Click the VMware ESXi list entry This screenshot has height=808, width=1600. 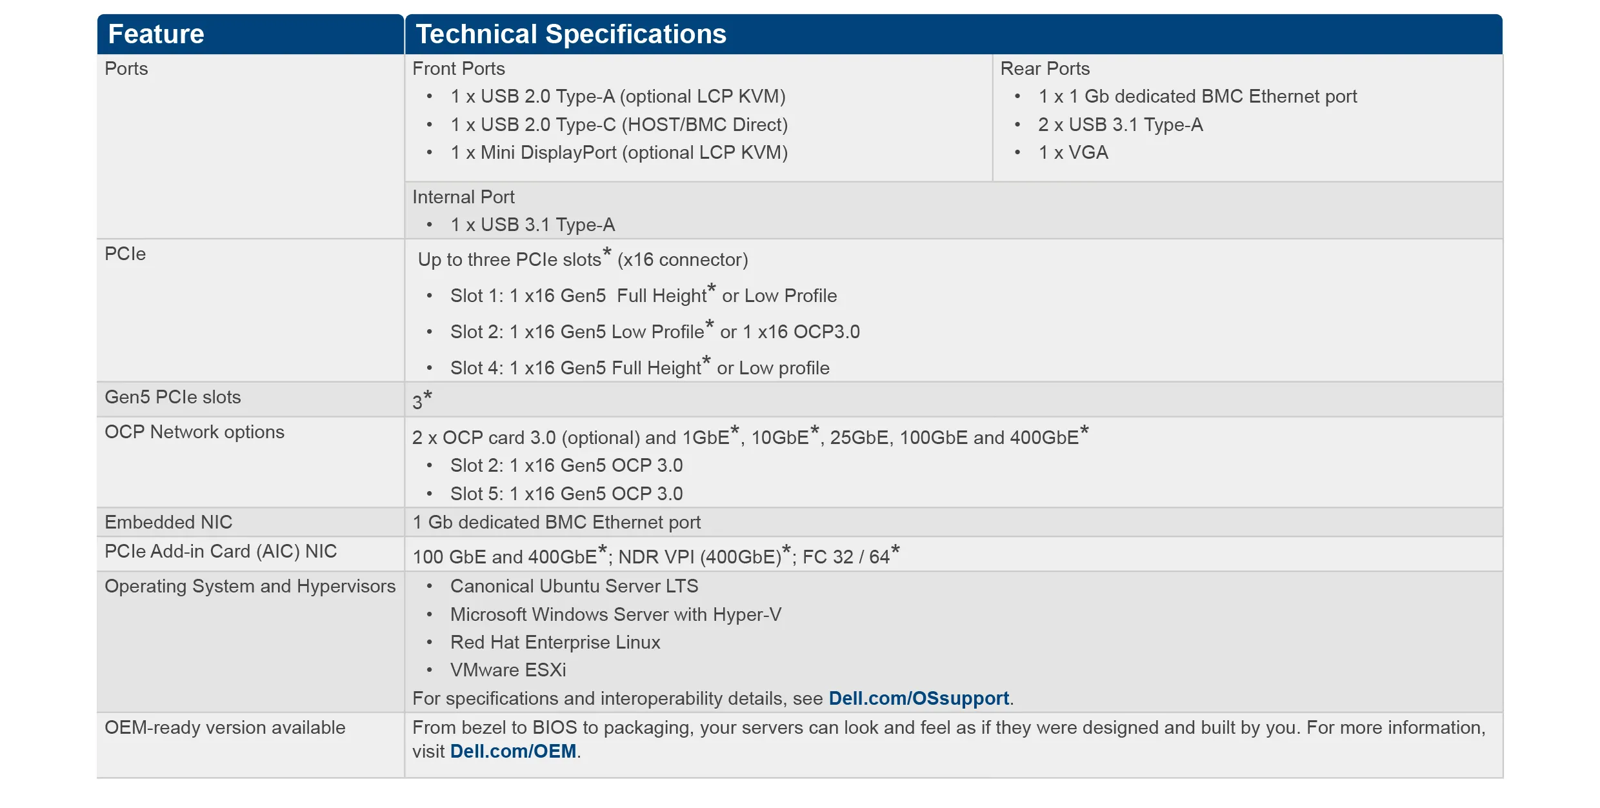click(x=508, y=670)
